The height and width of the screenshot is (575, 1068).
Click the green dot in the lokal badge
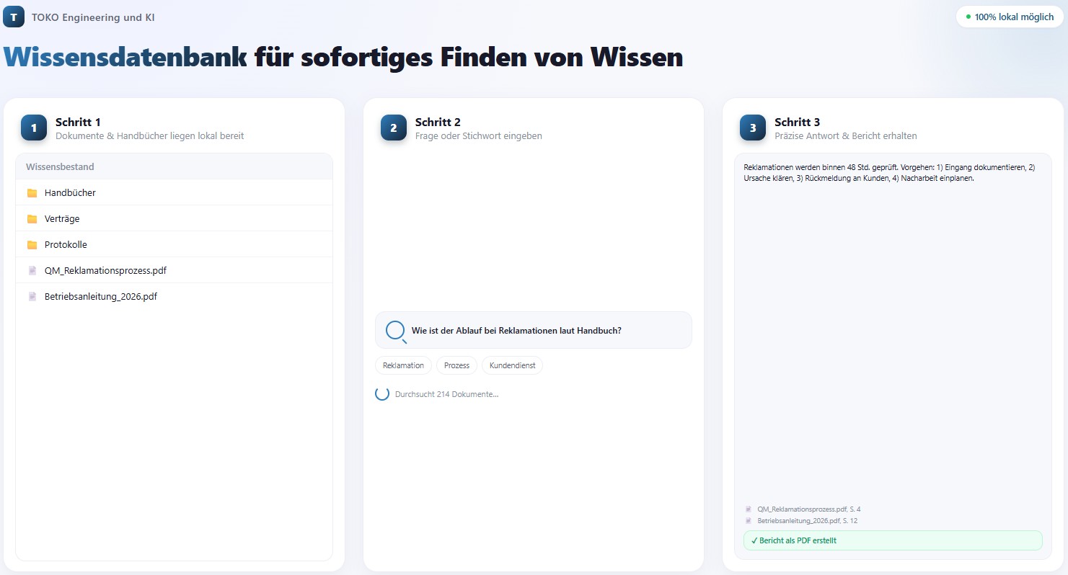coord(968,17)
